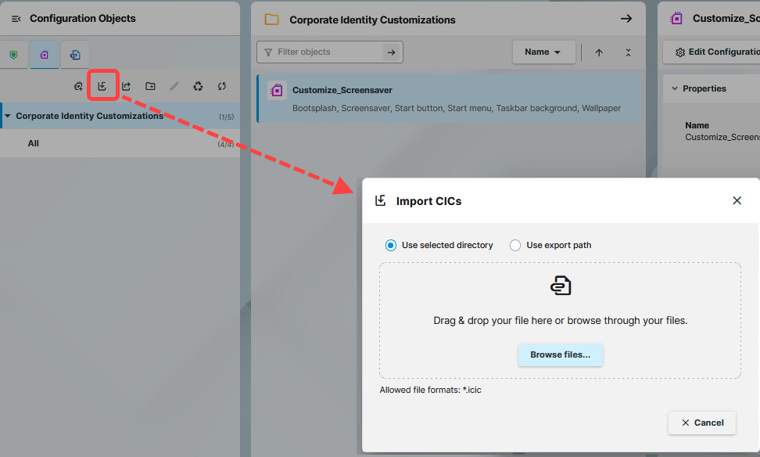760x457 pixels.
Task: Click the Browse files button
Action: [560, 354]
